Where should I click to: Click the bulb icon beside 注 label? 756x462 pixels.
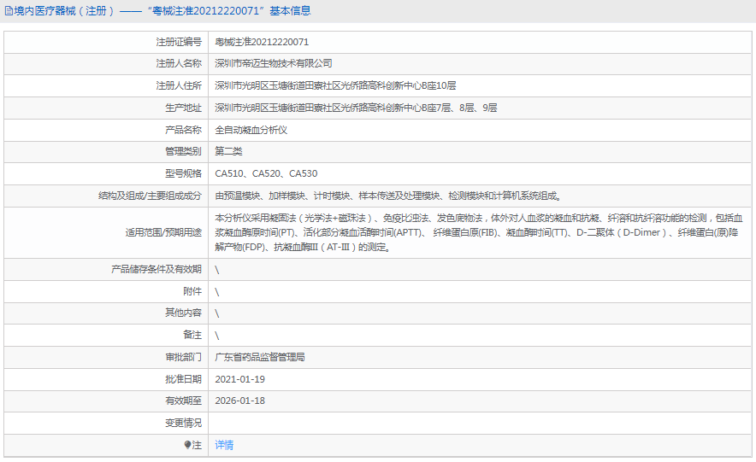(x=187, y=445)
